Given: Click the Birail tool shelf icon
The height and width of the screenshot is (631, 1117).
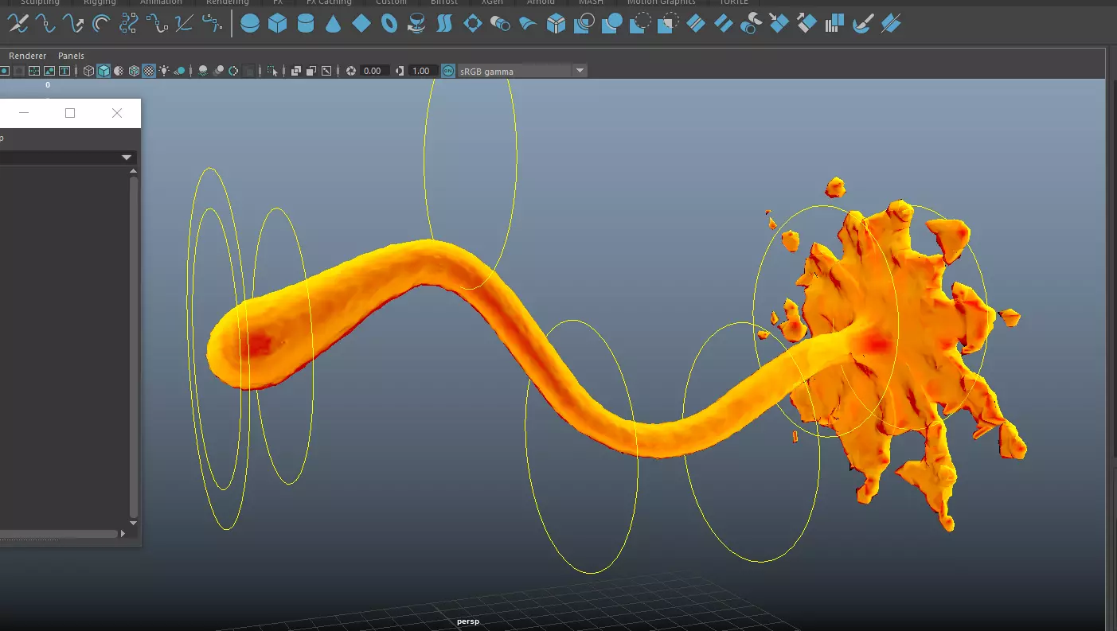Looking at the screenshot, I should click(527, 24).
